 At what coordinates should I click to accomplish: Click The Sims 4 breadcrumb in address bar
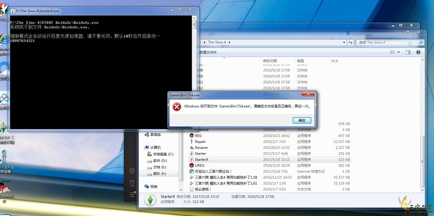(x=217, y=42)
